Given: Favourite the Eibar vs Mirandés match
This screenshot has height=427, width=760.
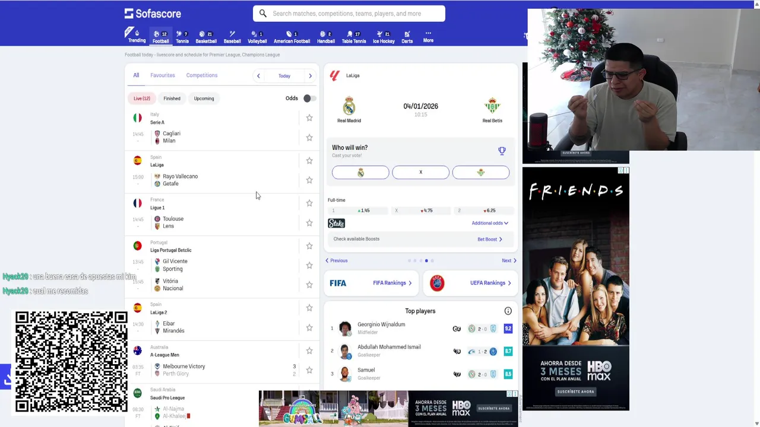Looking at the screenshot, I should click(309, 327).
